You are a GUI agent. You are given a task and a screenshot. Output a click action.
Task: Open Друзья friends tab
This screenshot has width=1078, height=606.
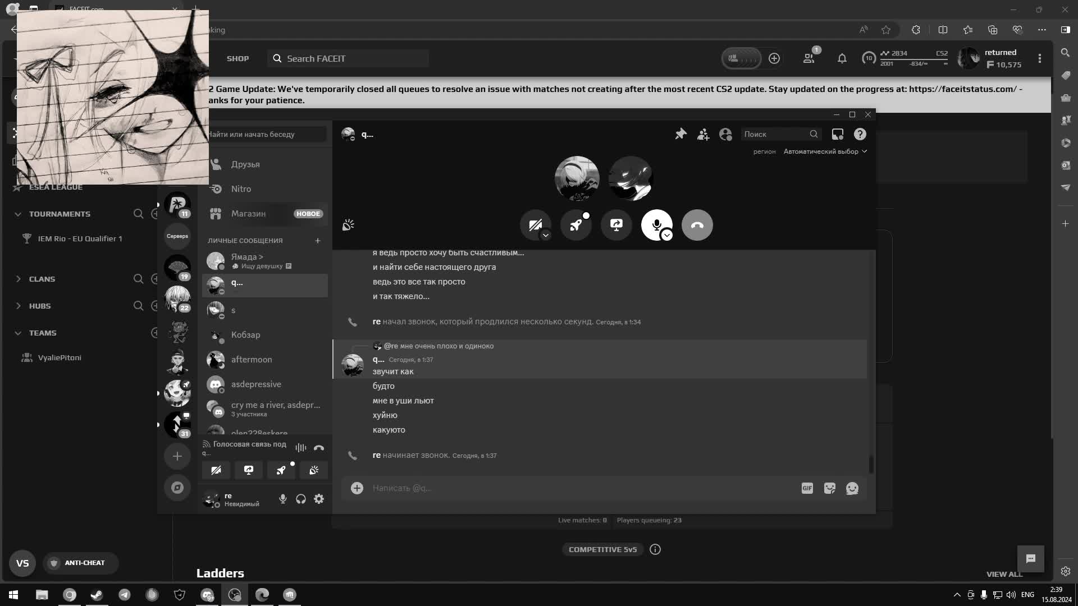pyautogui.click(x=265, y=164)
